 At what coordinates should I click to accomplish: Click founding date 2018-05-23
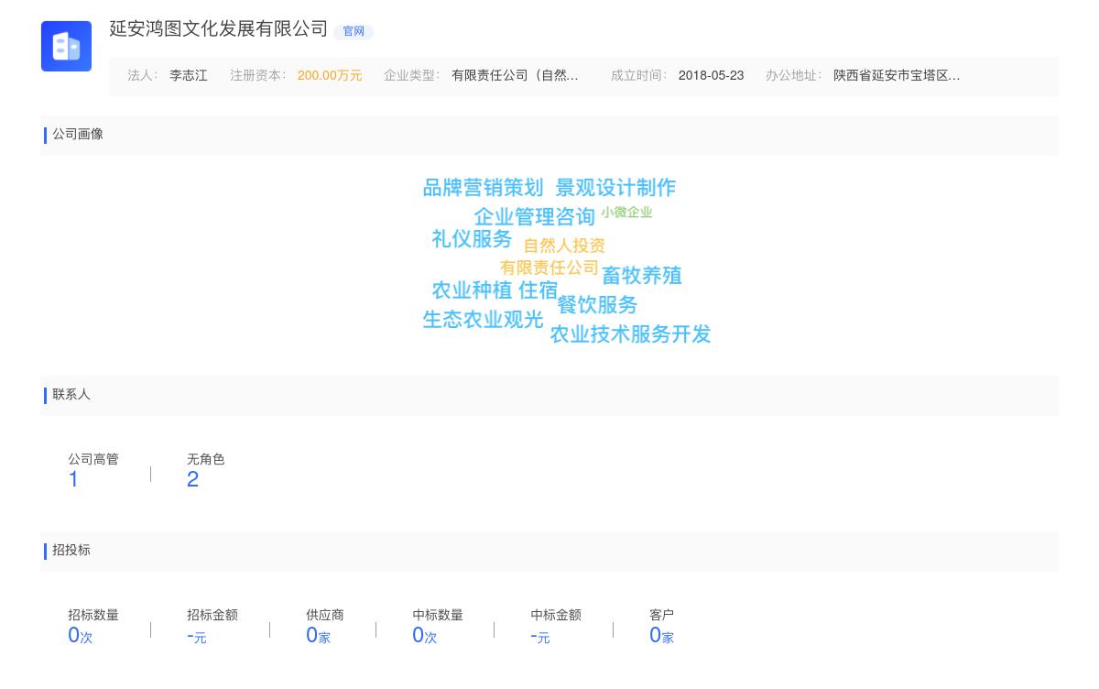pyautogui.click(x=711, y=76)
